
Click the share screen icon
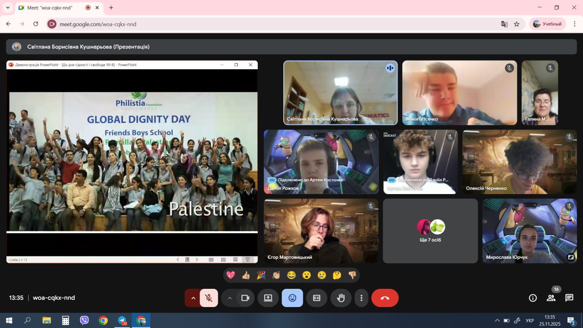pos(268,298)
